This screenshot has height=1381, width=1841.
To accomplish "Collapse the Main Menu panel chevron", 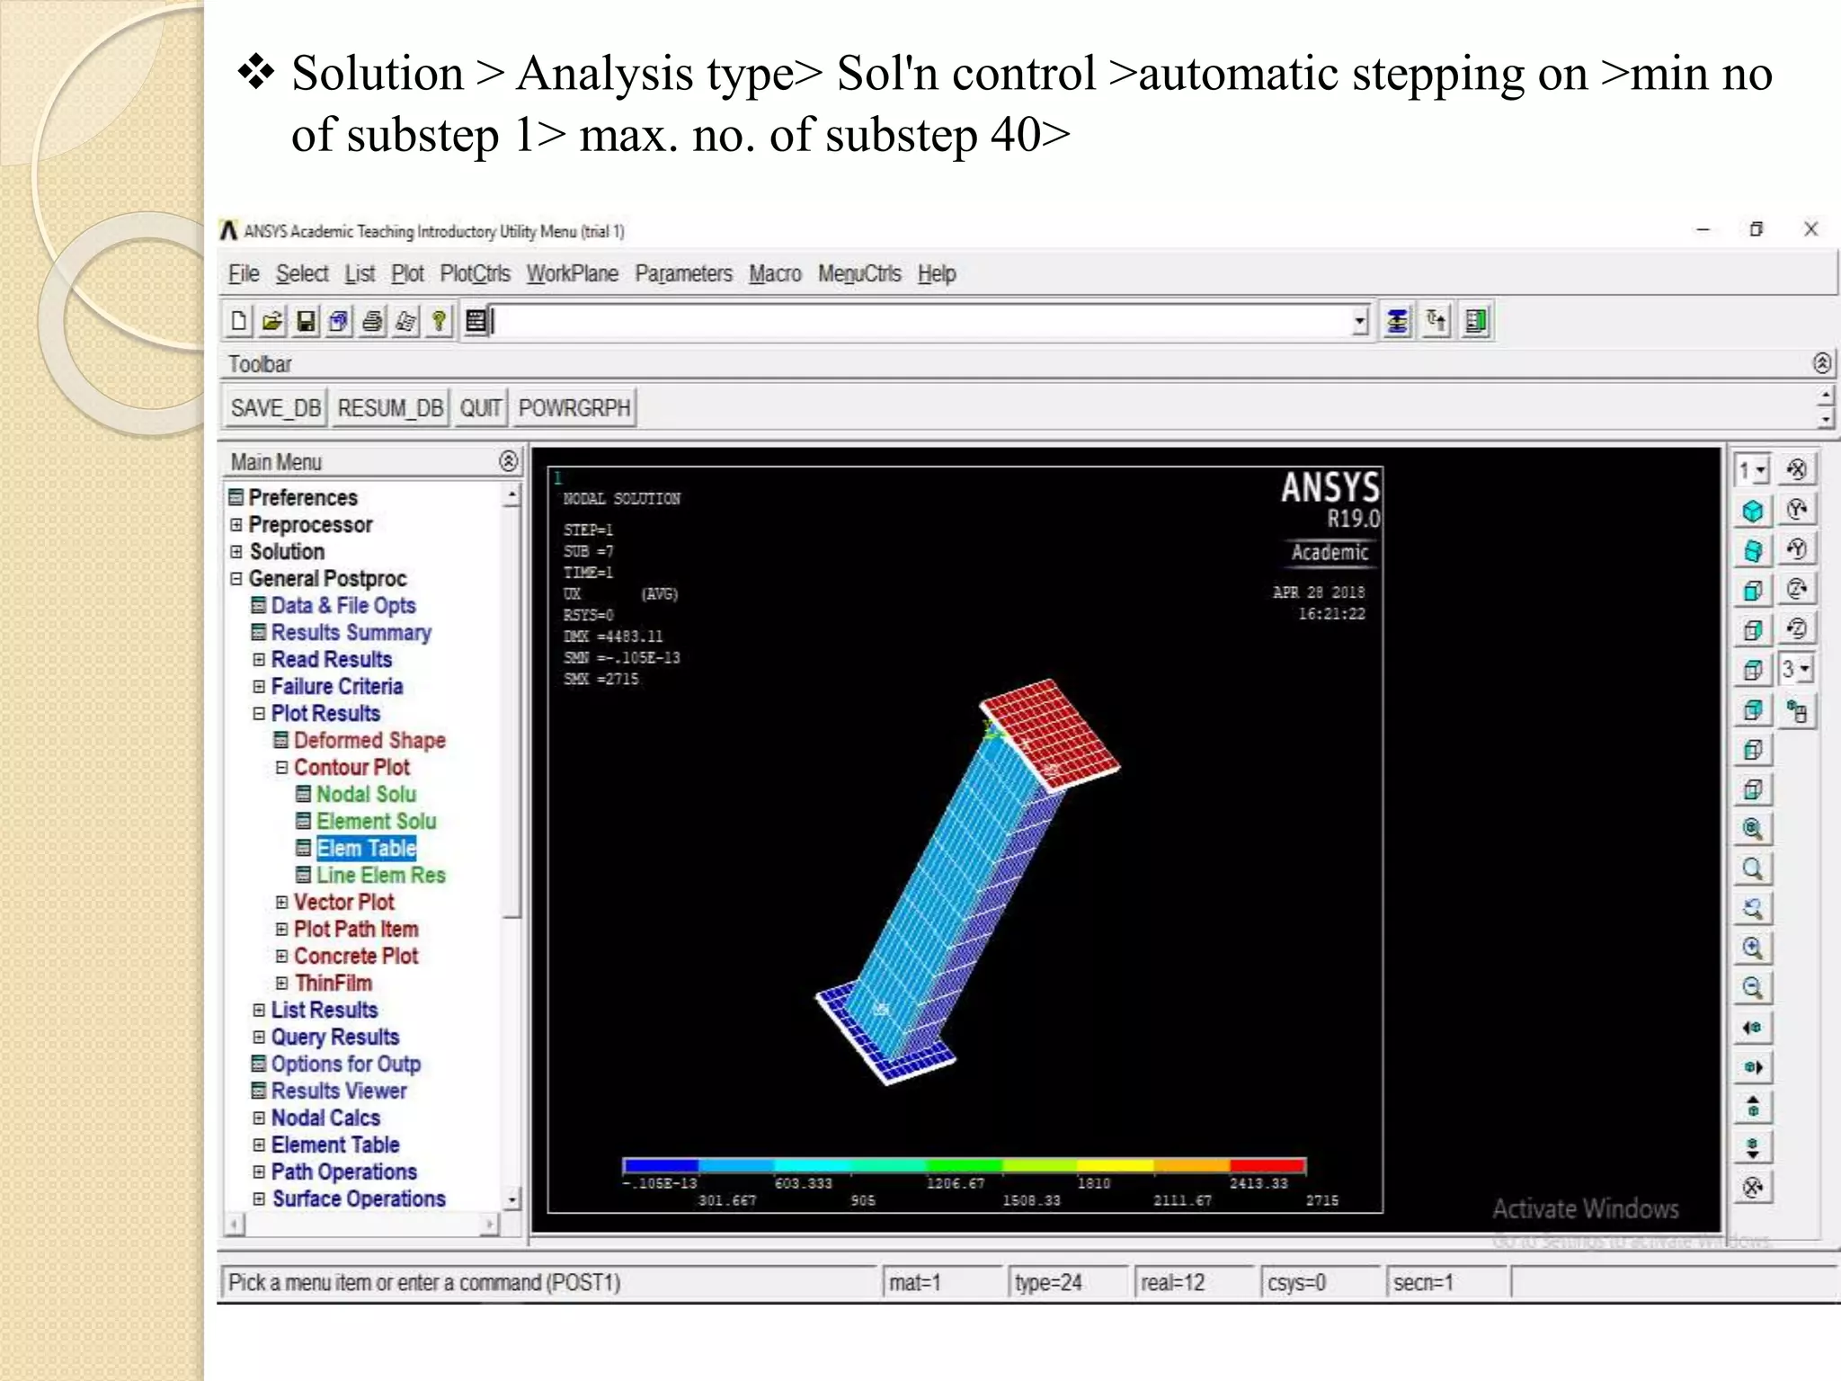I will (x=508, y=461).
